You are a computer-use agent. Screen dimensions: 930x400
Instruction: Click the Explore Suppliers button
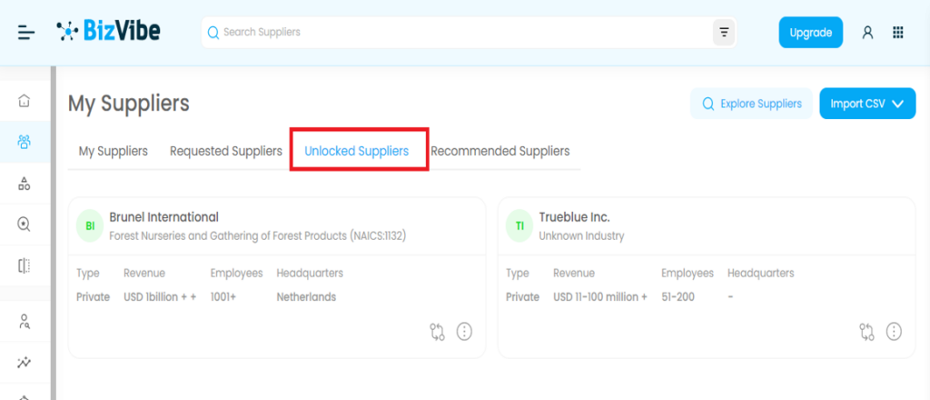pos(750,104)
